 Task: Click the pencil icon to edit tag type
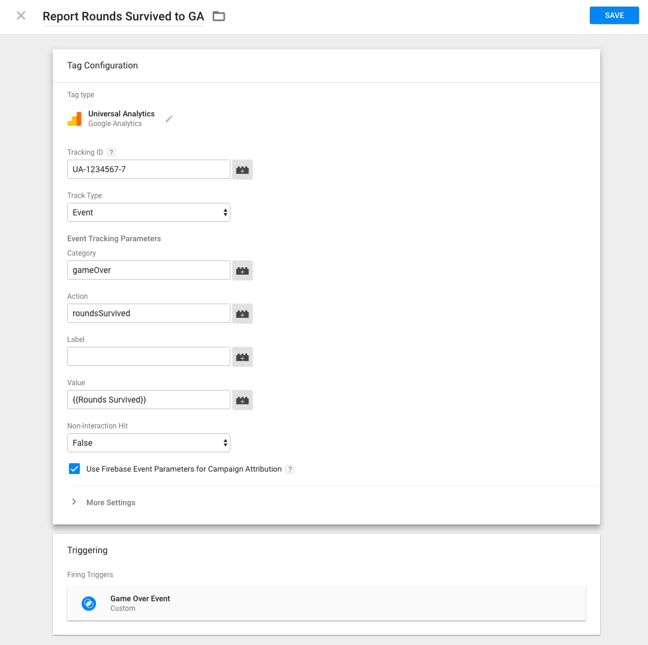[x=169, y=119]
